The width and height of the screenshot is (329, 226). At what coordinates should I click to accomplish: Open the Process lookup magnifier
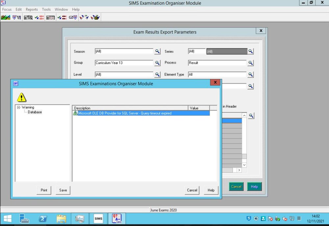tap(250, 63)
